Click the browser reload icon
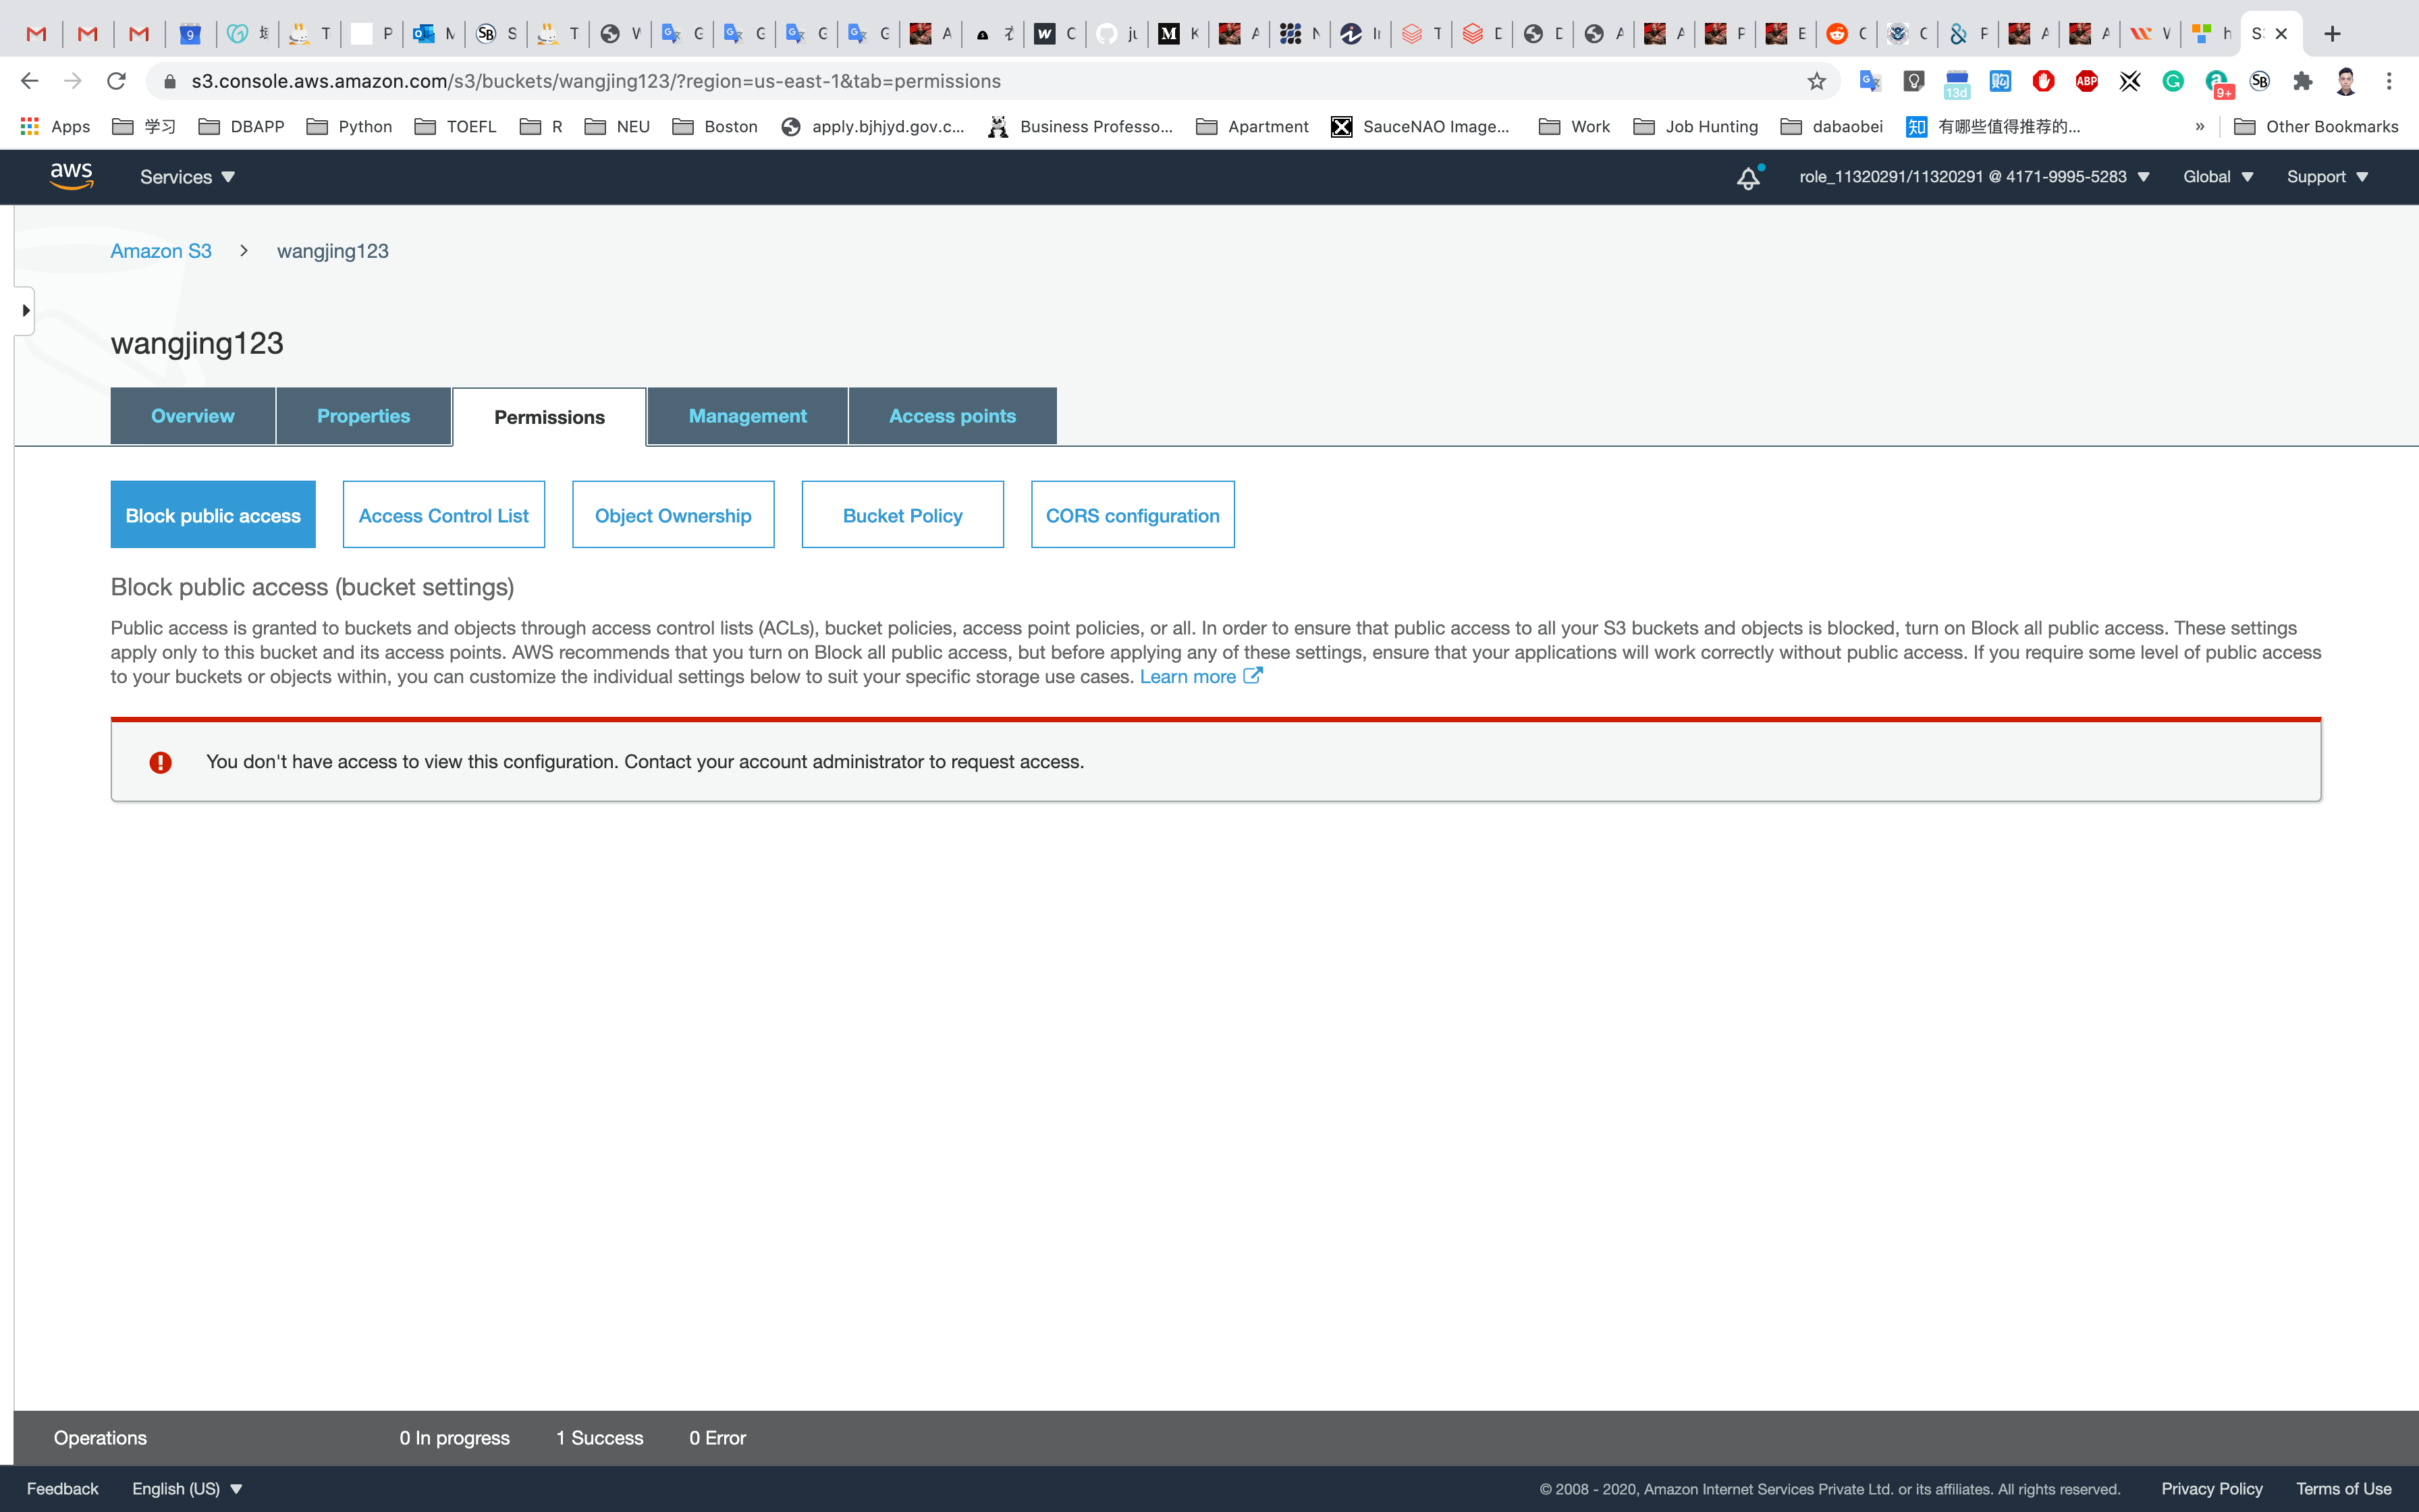The width and height of the screenshot is (2419, 1512). point(116,81)
